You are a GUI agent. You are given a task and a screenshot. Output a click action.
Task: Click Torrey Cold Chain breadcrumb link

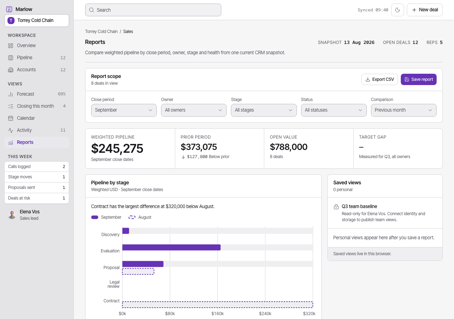(x=101, y=32)
